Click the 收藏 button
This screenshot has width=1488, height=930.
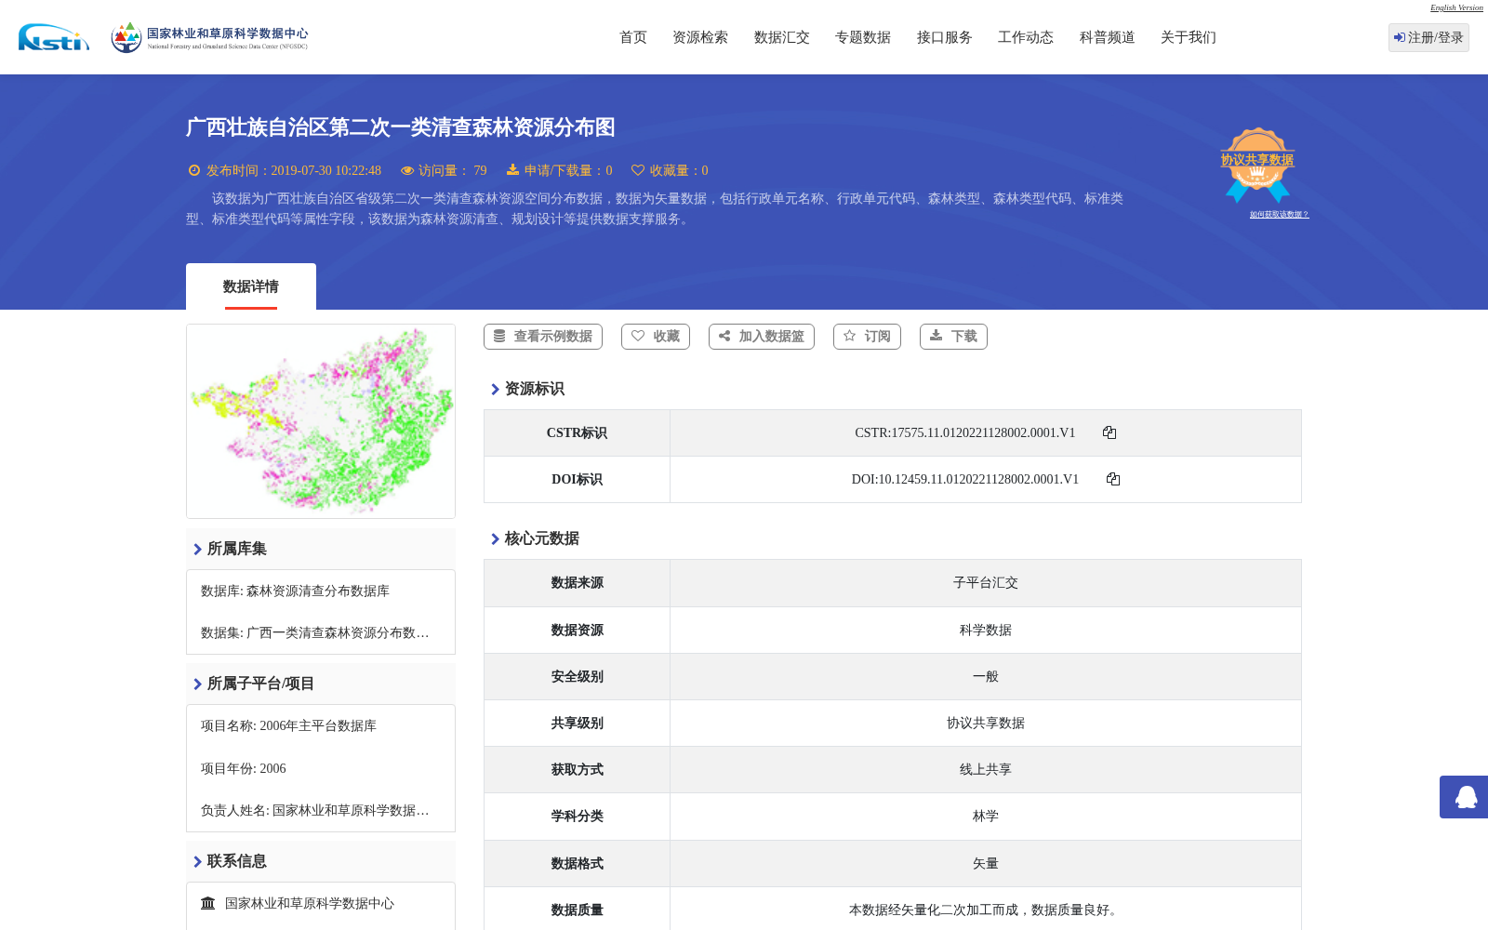click(x=656, y=337)
